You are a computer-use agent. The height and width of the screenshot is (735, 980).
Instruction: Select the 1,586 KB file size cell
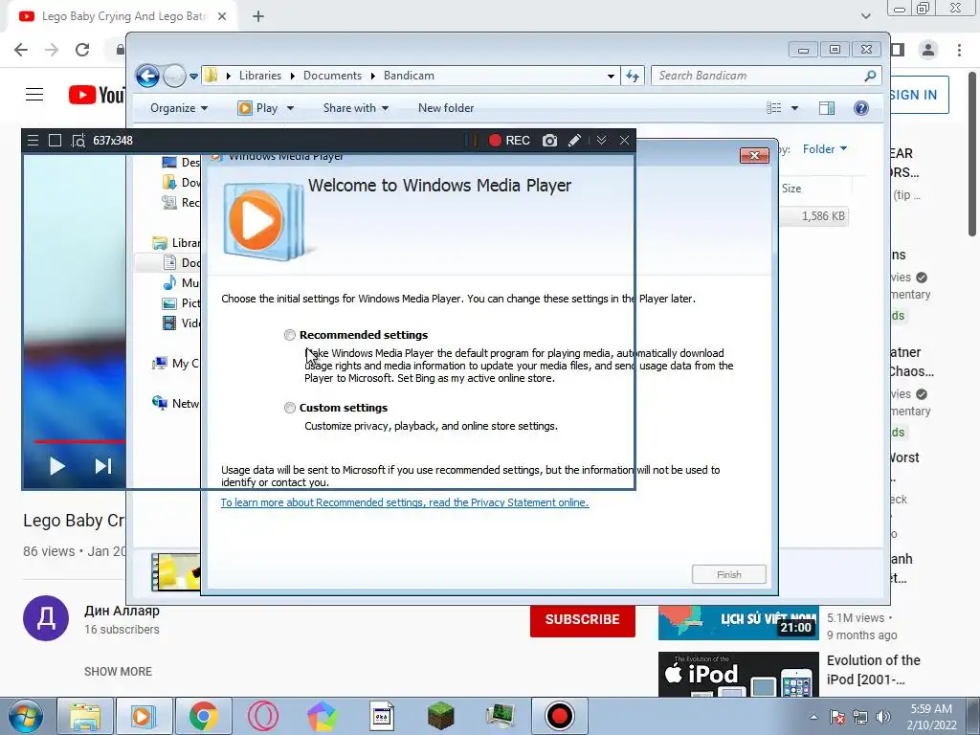[x=822, y=216]
